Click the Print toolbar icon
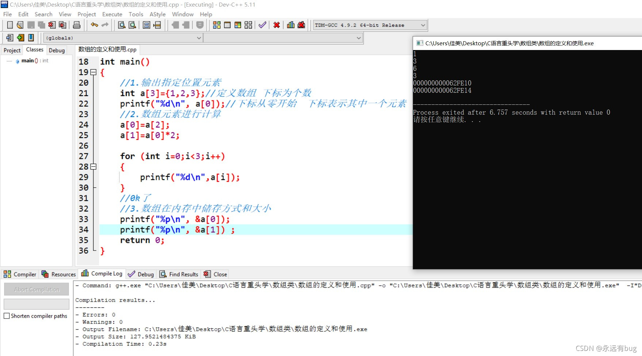Viewport: 642px width, 356px height. pos(77,25)
